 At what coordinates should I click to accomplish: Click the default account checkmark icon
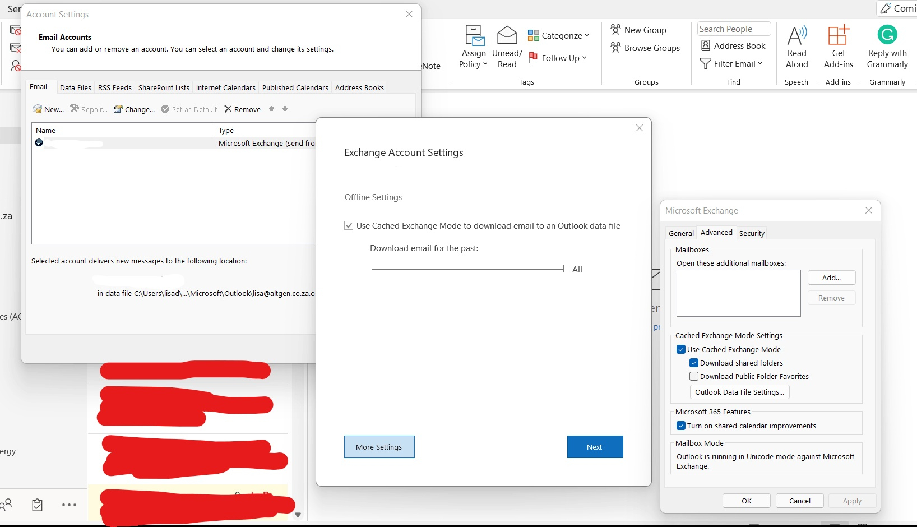(x=39, y=143)
